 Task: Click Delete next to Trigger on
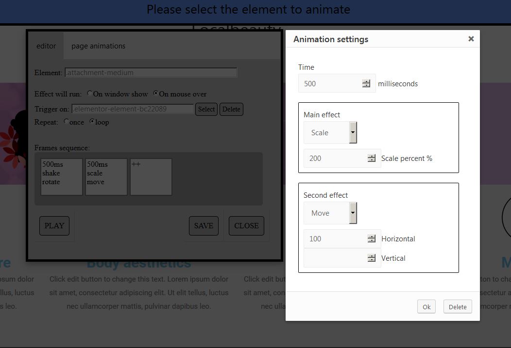(231, 109)
